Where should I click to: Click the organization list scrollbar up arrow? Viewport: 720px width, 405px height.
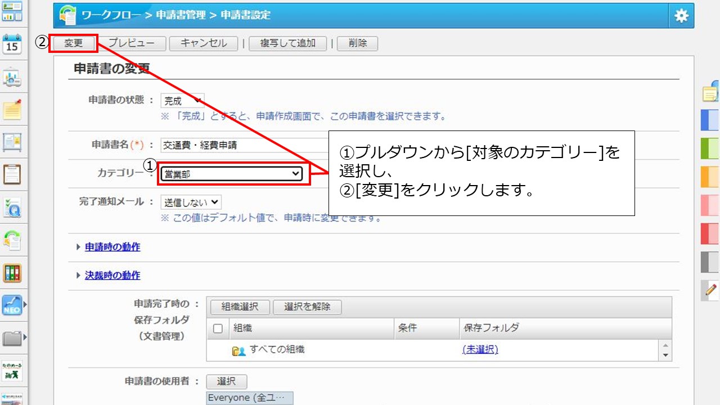coord(666,345)
